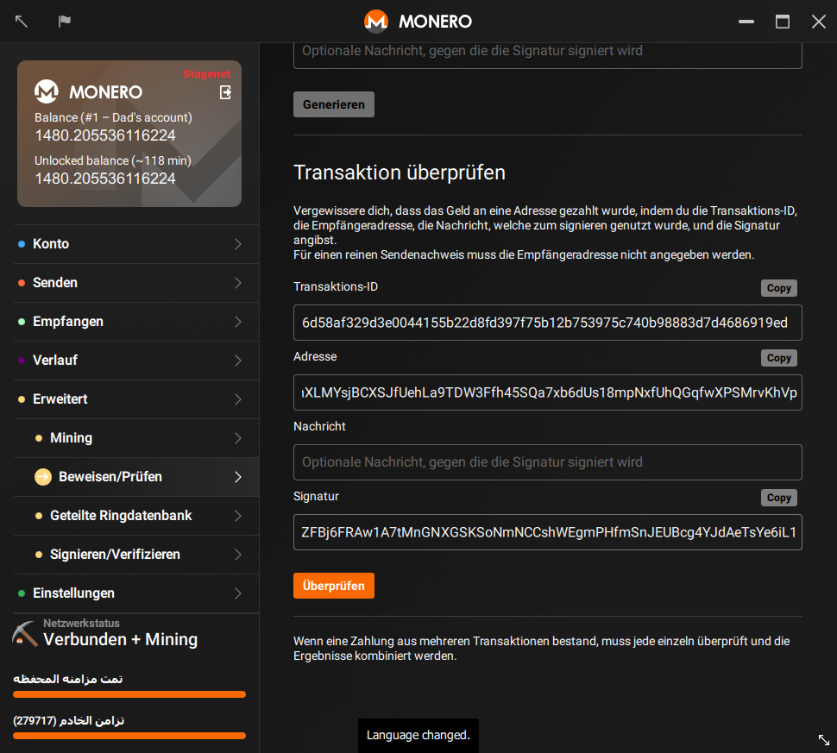Screen dimensions: 837x753
Task: Click the Einstellungen chevron arrow
Action: (238, 593)
